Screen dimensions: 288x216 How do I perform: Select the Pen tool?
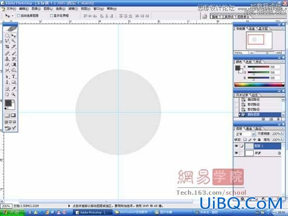[7, 82]
